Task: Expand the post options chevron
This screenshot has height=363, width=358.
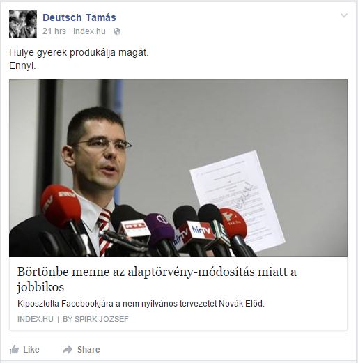Action: [x=344, y=15]
